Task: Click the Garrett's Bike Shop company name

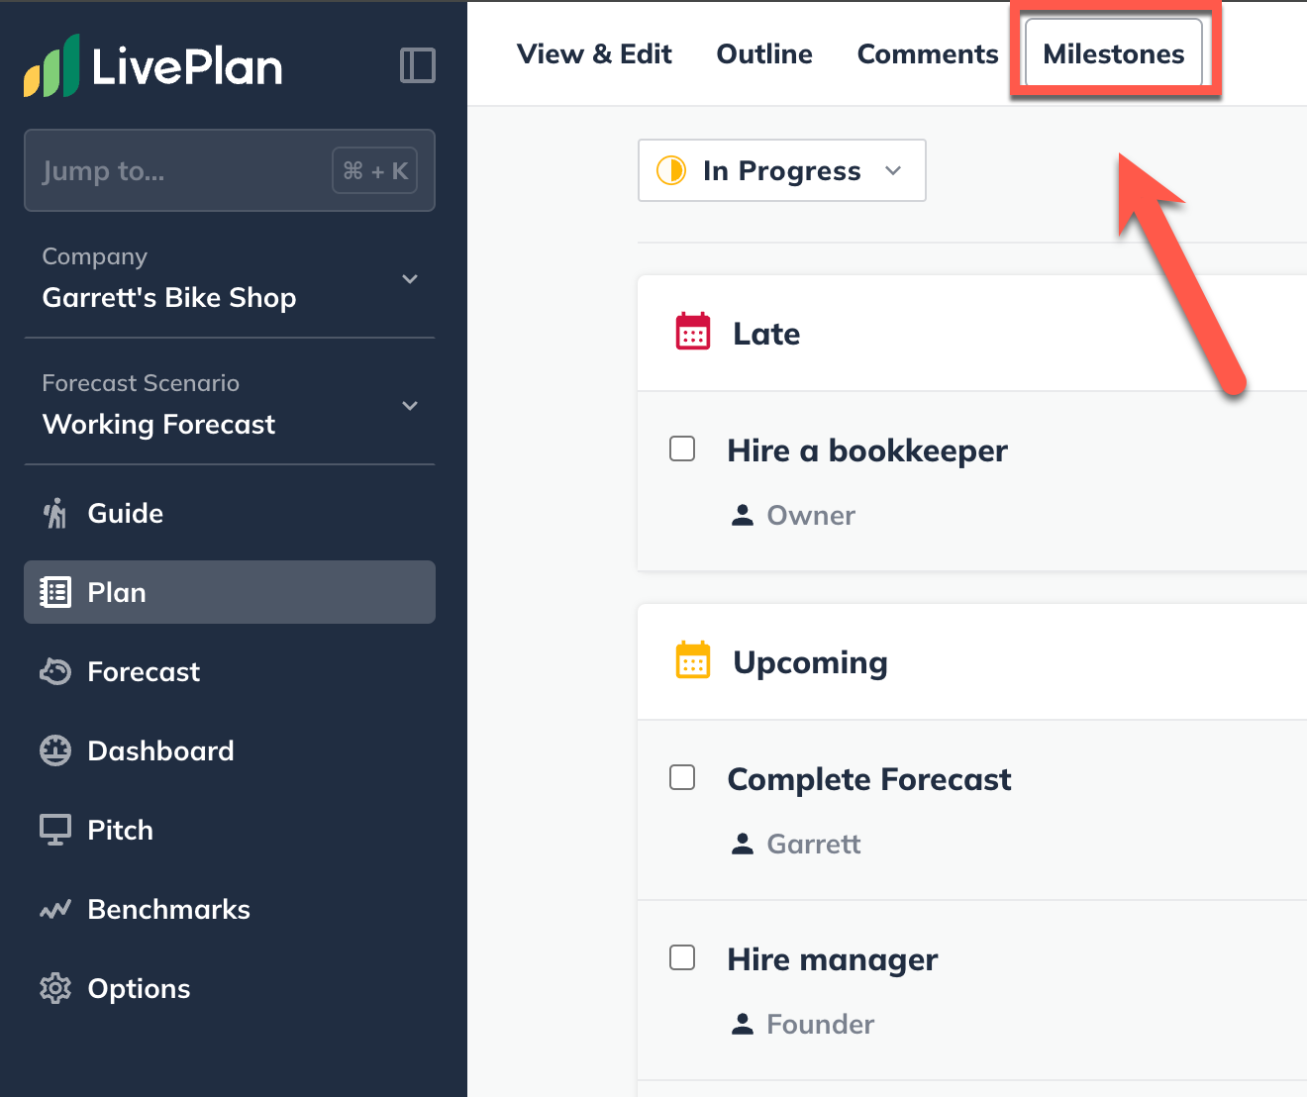Action: coord(169,297)
